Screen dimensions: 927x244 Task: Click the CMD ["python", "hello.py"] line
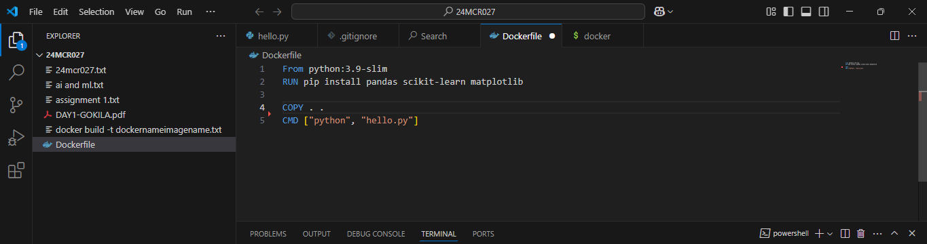(350, 121)
